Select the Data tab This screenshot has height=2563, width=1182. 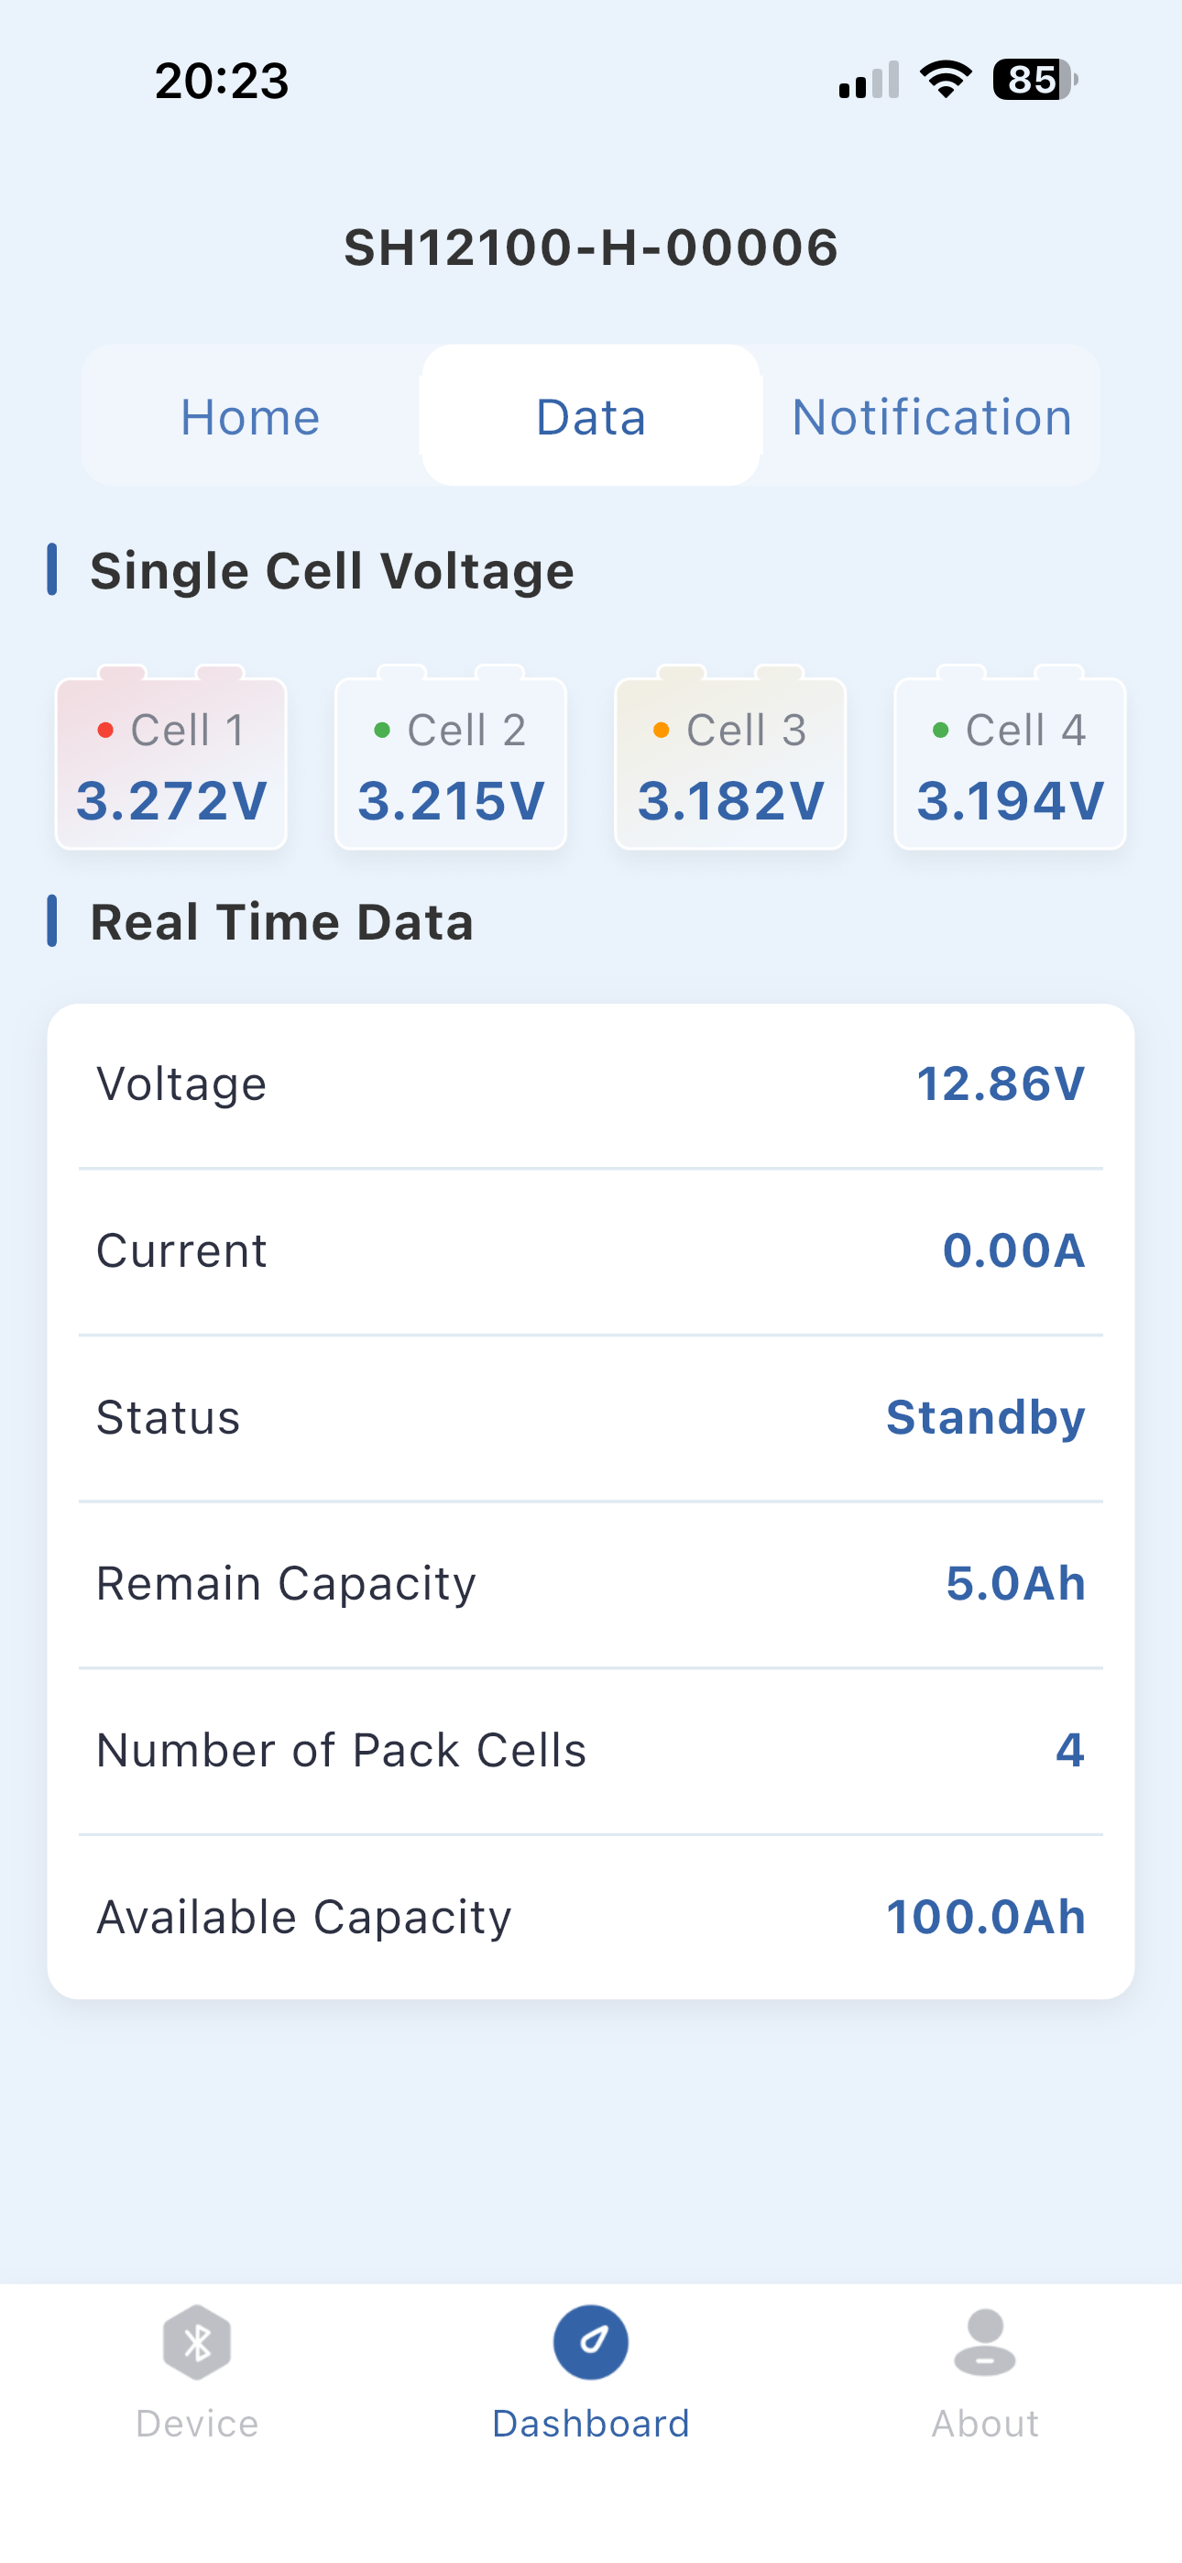591,416
